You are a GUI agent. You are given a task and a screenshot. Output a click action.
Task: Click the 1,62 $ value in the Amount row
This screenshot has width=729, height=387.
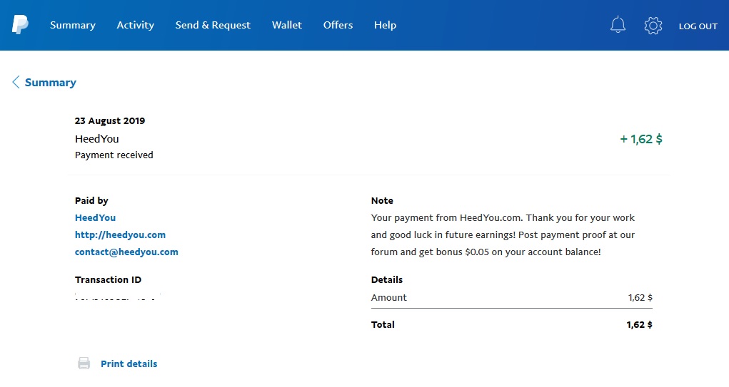[x=640, y=297]
